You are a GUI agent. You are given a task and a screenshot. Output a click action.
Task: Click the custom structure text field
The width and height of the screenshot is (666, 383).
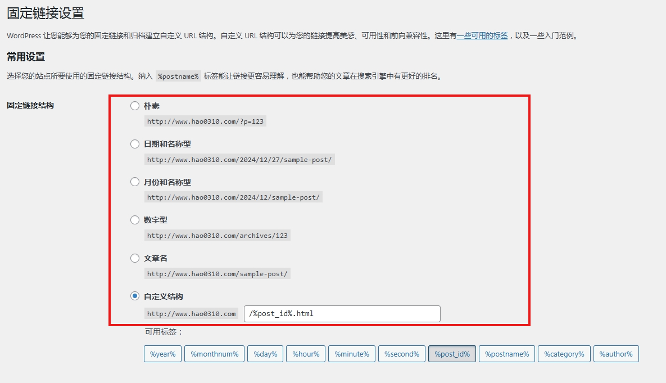pos(342,314)
